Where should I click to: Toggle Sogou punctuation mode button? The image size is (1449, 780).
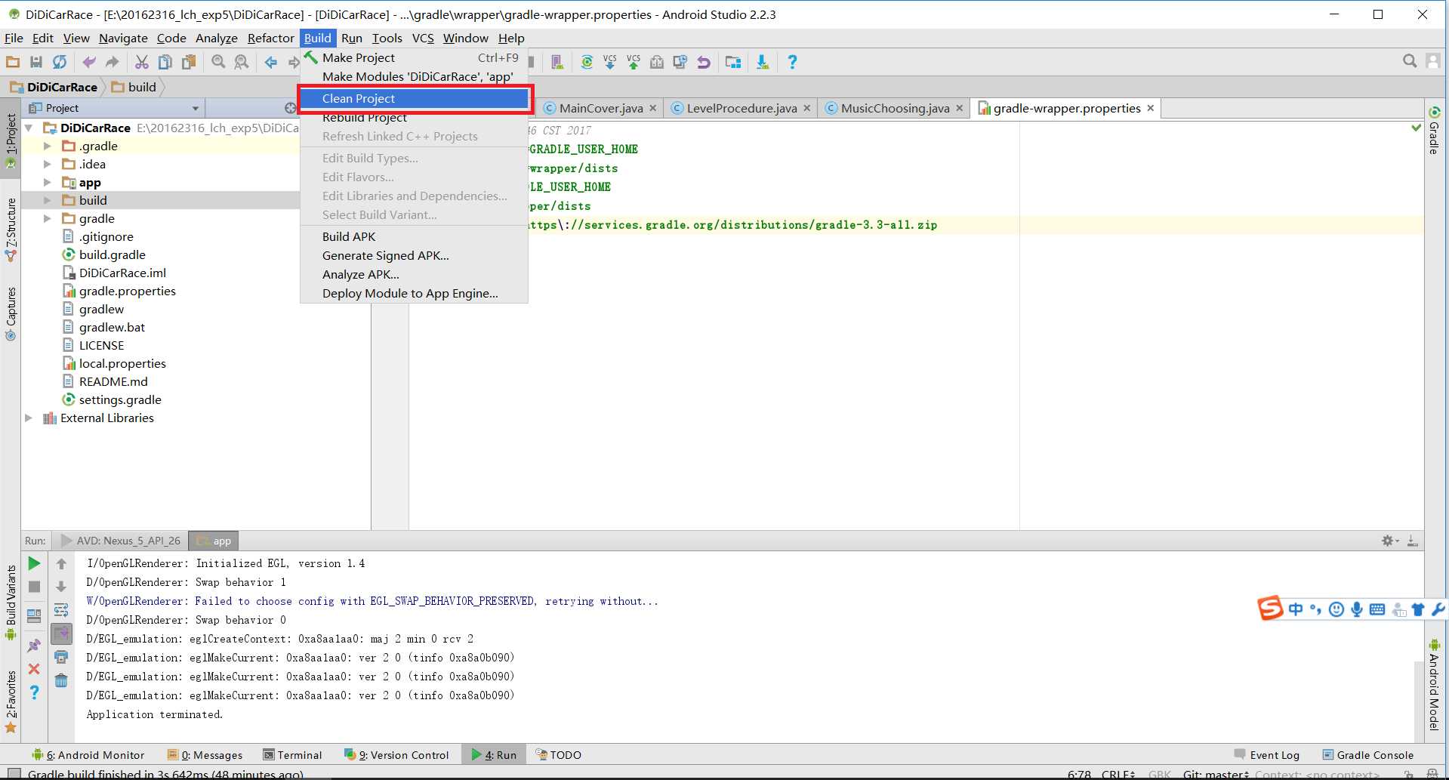pos(1316,609)
